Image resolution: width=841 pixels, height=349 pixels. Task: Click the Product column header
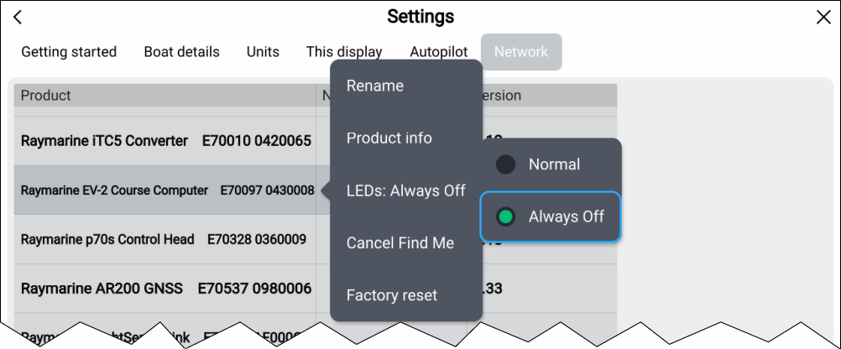pyautogui.click(x=46, y=96)
